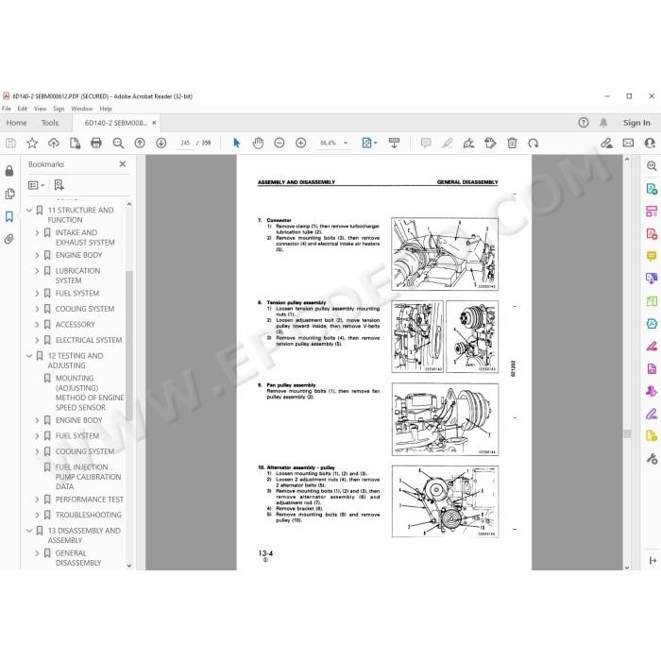Image resolution: width=661 pixels, height=661 pixels.
Task: Open FUEL INJECTION PUMP CALIBRATION DATA bookmark
Action: pos(88,477)
